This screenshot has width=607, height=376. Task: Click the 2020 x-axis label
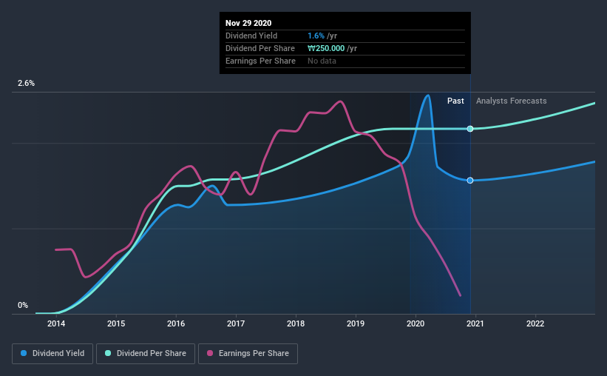click(416, 323)
